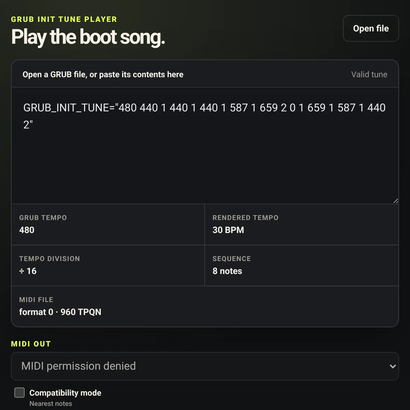Click the 'Nearest notes' hint text
Screen dimensions: 410x410
[x=51, y=404]
